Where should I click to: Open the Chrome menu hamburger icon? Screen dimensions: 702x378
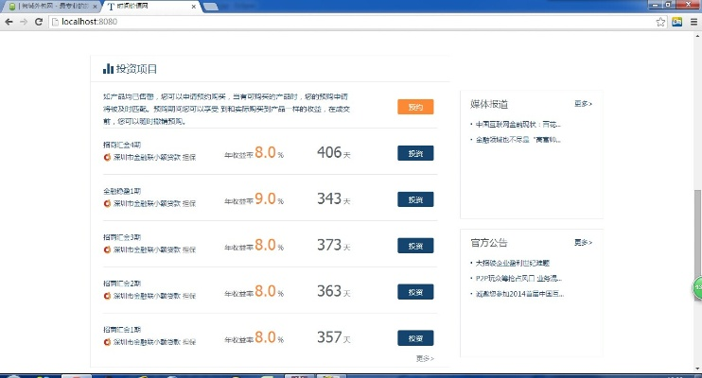[693, 22]
